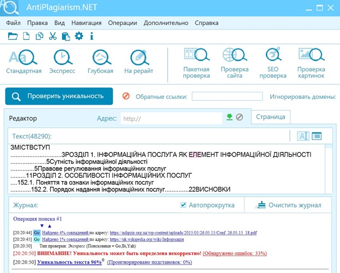Select На рерайт check mode

pyautogui.click(x=139, y=62)
